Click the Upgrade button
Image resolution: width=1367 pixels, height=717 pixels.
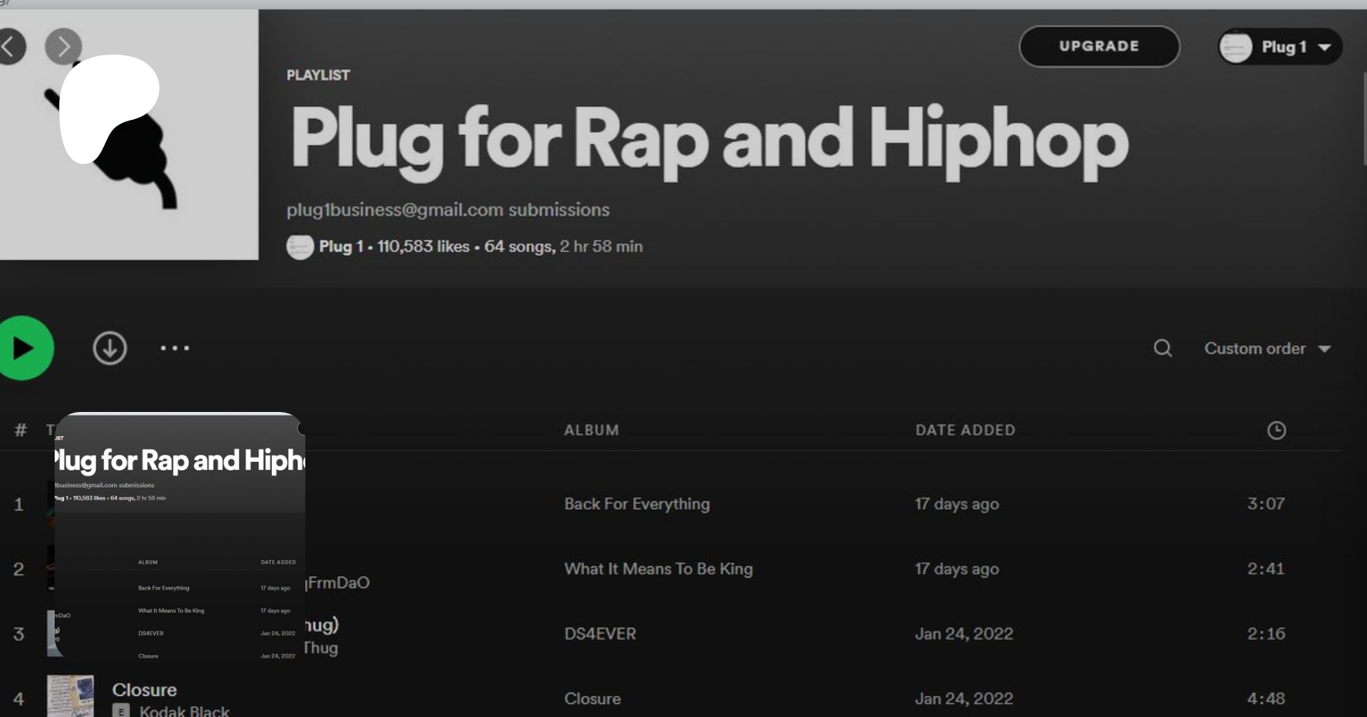1099,46
